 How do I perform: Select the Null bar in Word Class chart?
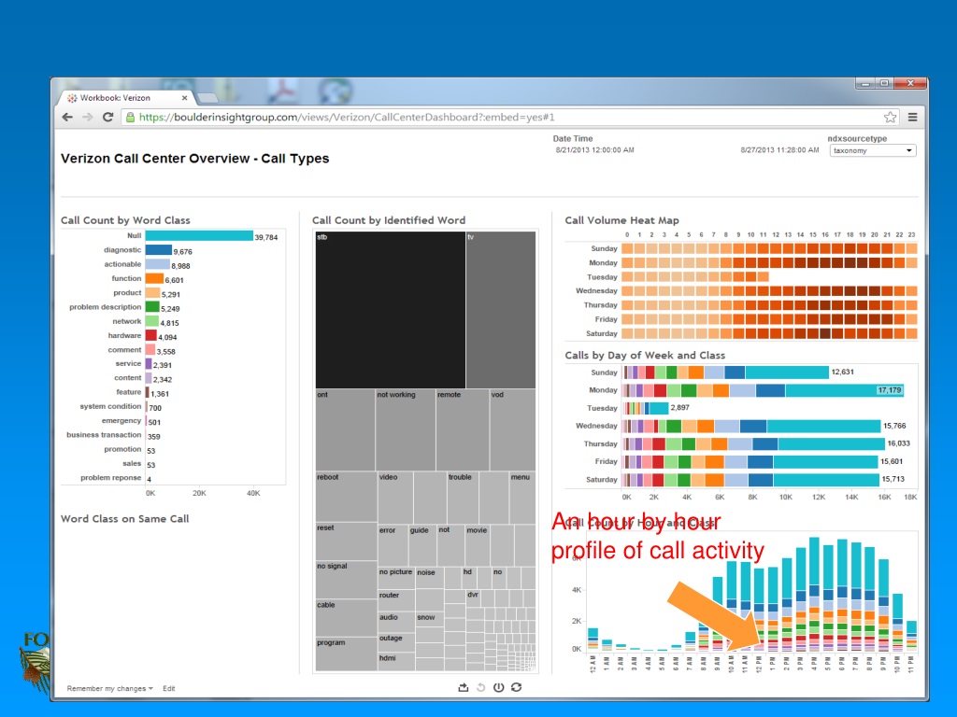[199, 236]
